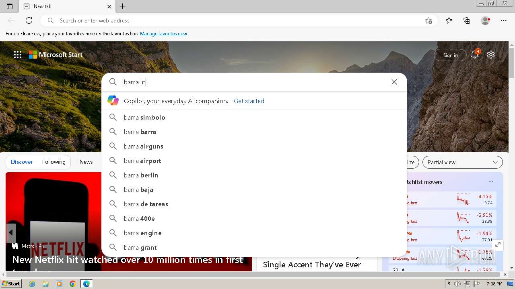Image resolution: width=515 pixels, height=289 pixels.
Task: Show hidden system tray icons
Action: pyautogui.click(x=448, y=284)
